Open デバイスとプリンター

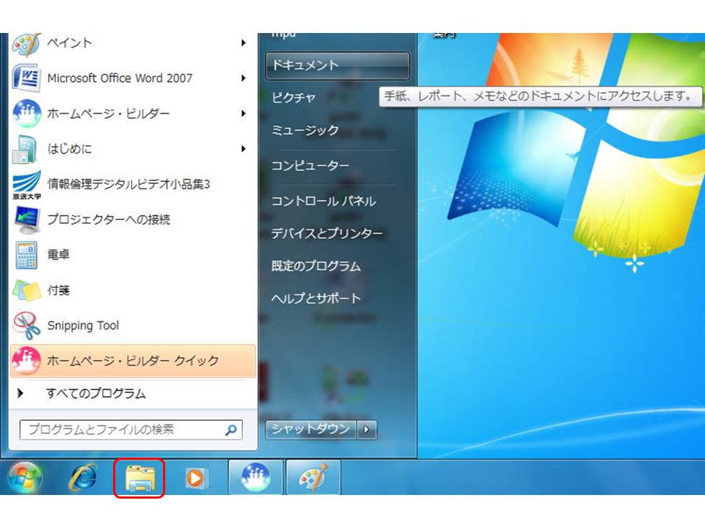[x=328, y=233]
